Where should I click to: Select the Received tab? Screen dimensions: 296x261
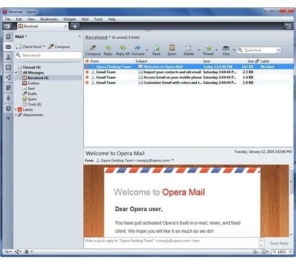click(42, 27)
